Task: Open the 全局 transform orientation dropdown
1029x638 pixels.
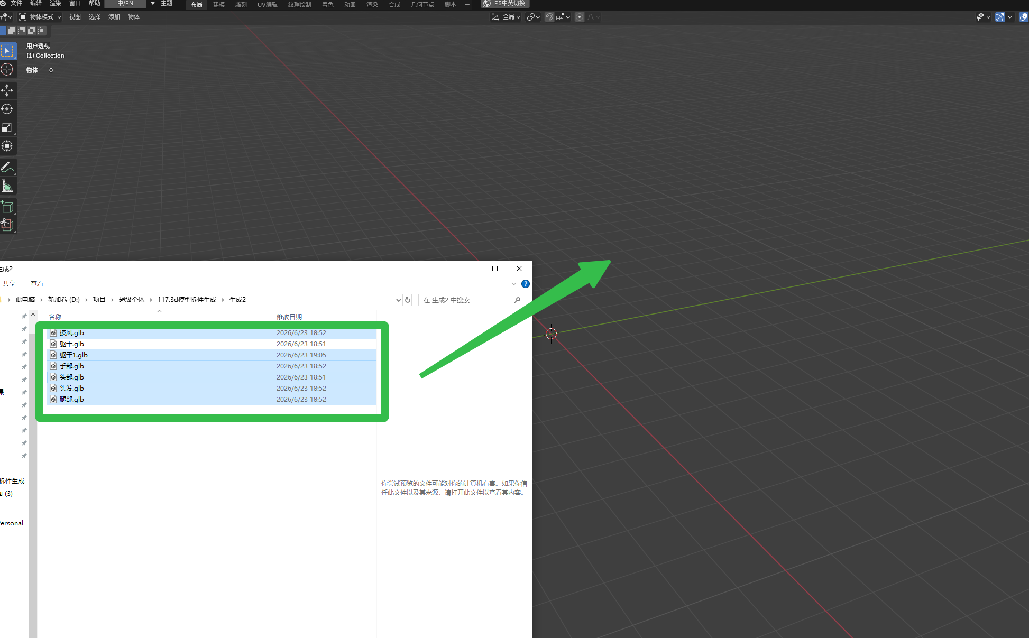Action: 506,17
